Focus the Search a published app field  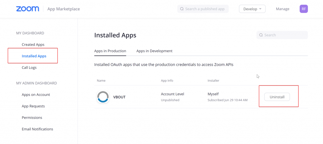pos(203,9)
